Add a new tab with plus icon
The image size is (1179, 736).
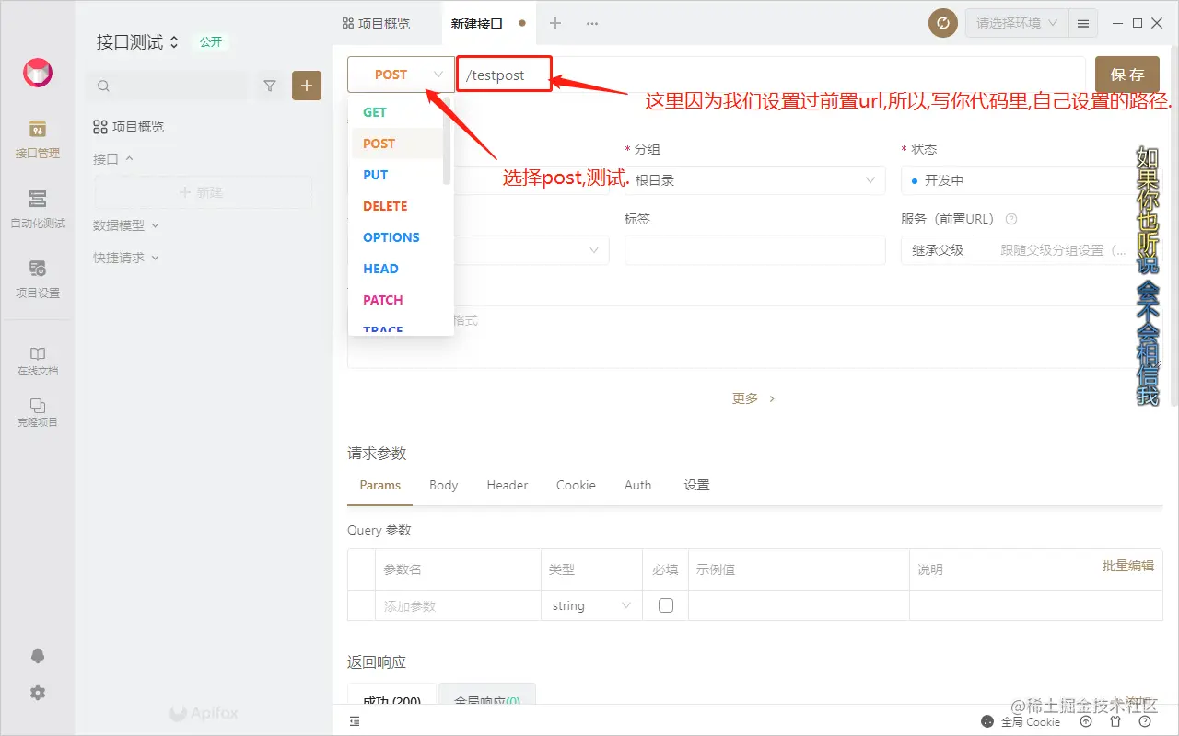(x=555, y=23)
